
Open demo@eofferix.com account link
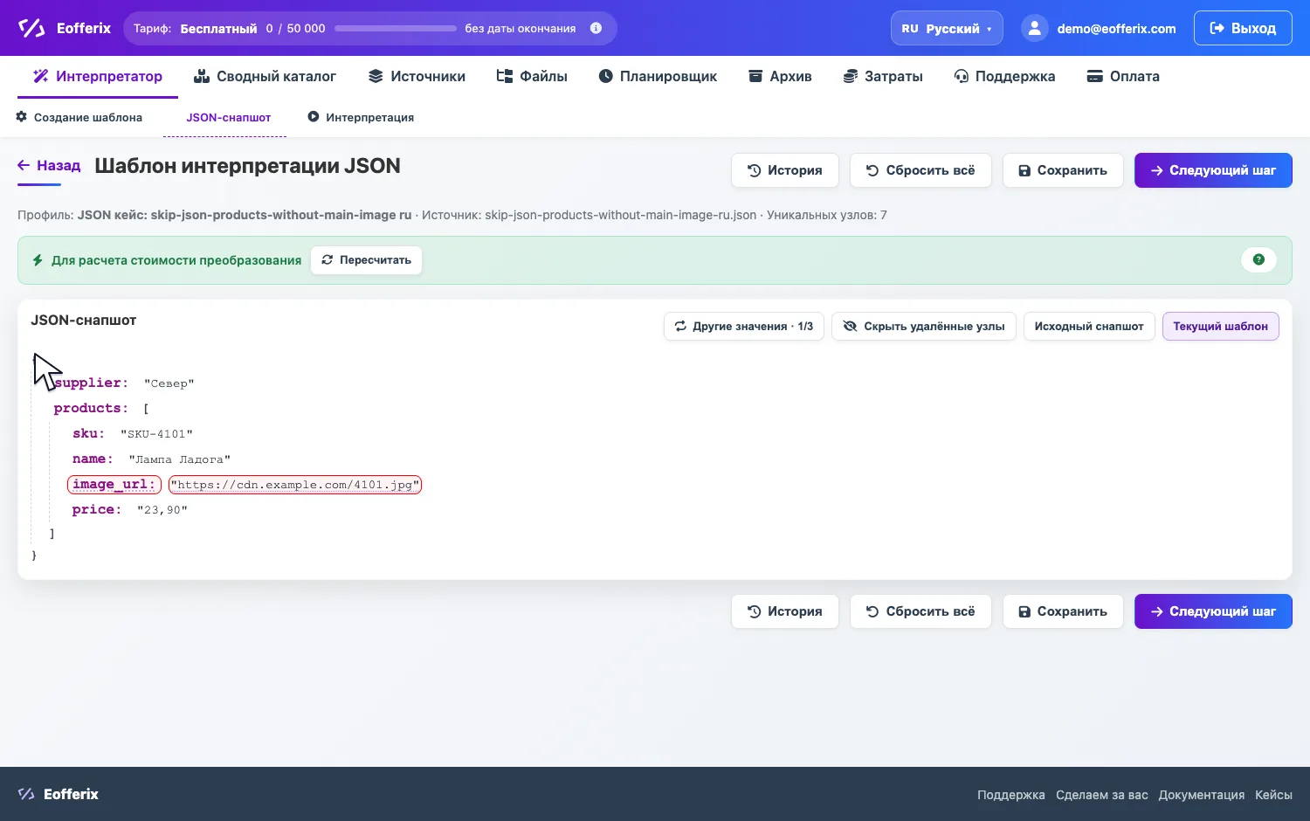[x=1116, y=29]
